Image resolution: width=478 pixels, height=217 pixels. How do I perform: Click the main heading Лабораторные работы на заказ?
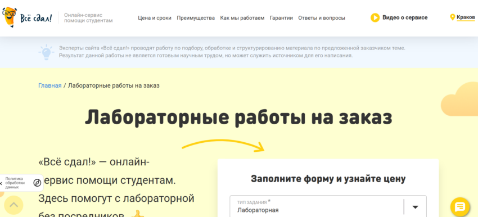click(238, 117)
